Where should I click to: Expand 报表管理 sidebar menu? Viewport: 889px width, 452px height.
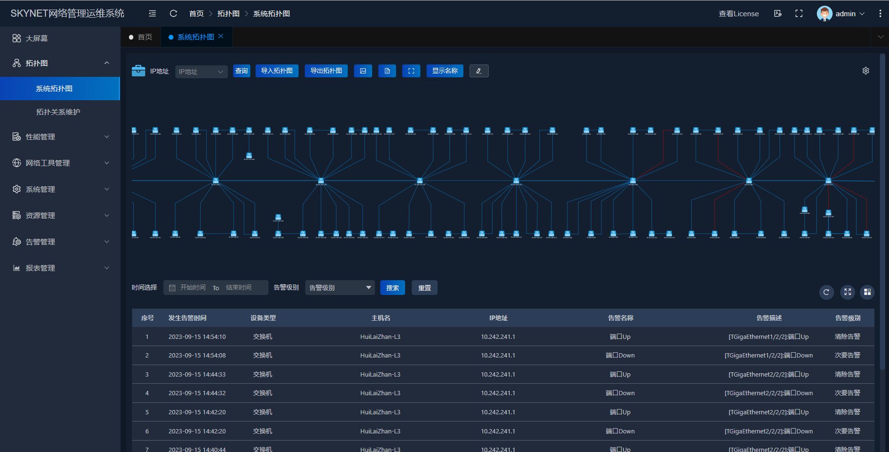click(60, 268)
